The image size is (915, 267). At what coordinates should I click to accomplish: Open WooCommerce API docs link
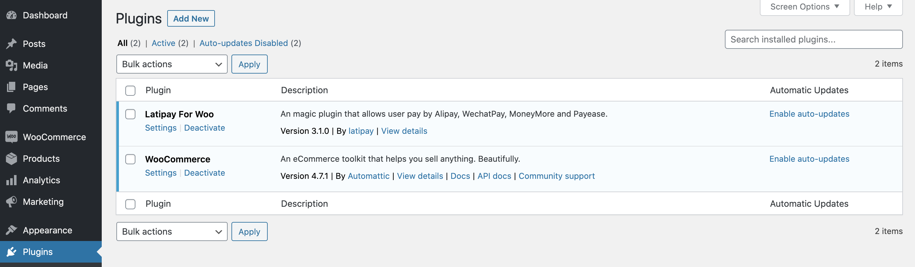[x=494, y=176]
